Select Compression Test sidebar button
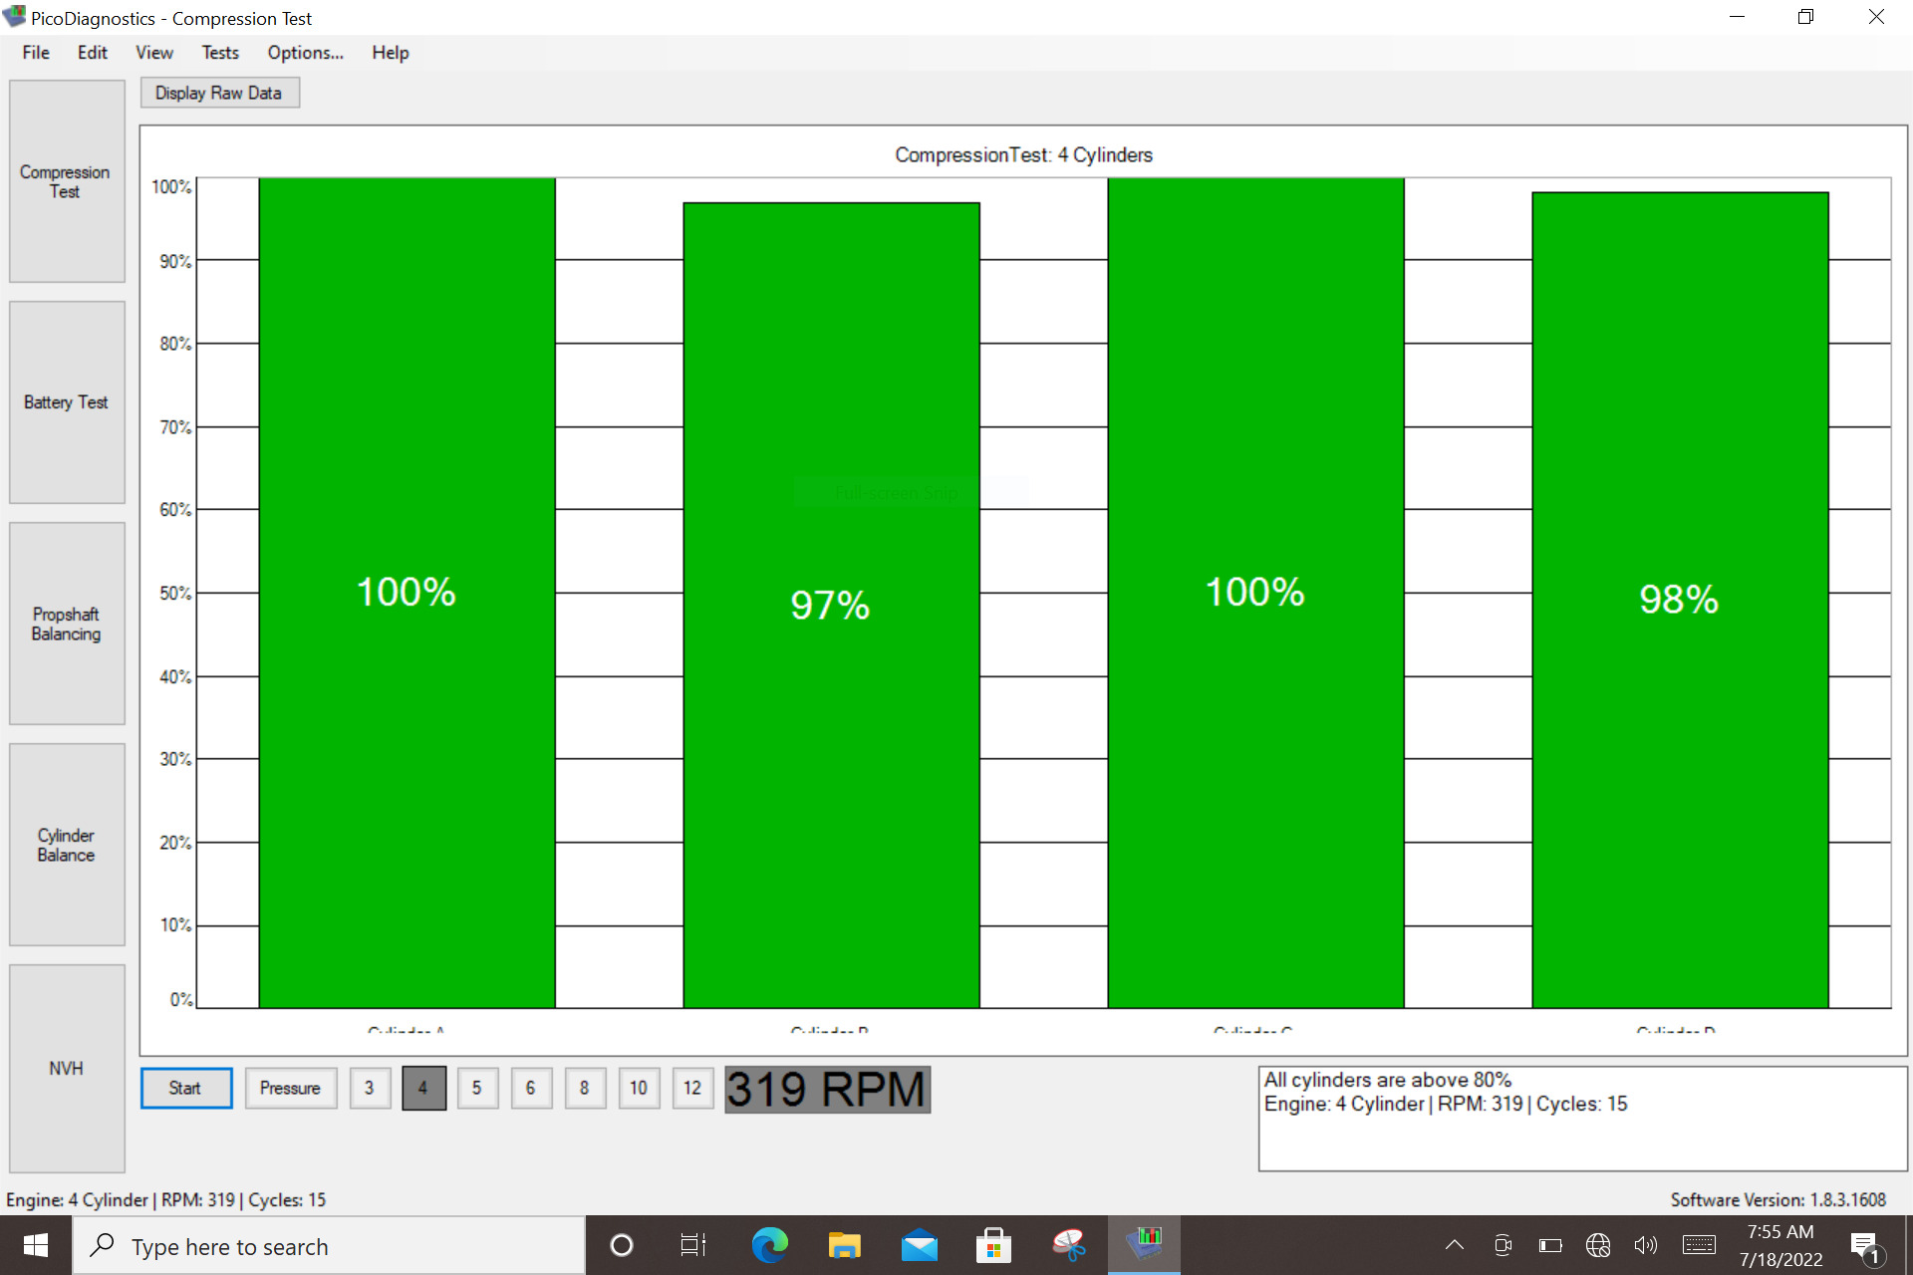The width and height of the screenshot is (1913, 1275). point(67,181)
